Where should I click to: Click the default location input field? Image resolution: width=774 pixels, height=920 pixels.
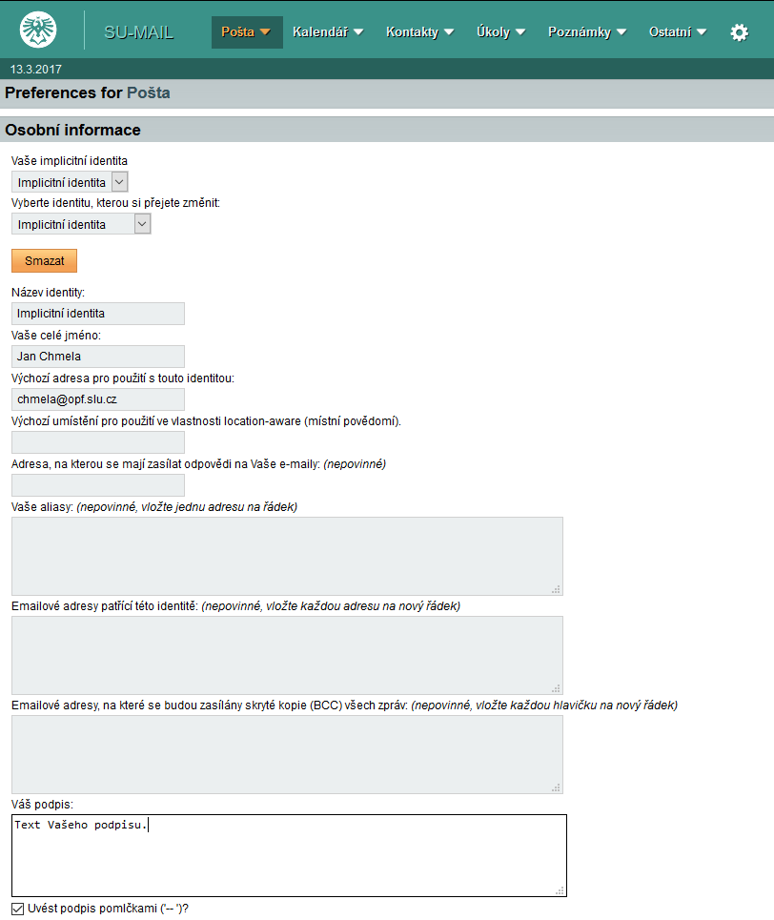coord(98,442)
